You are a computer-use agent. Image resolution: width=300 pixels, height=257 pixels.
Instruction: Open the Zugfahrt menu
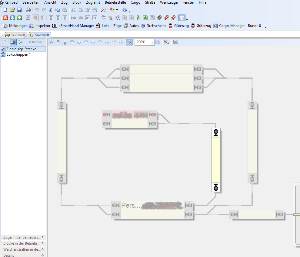click(93, 2)
